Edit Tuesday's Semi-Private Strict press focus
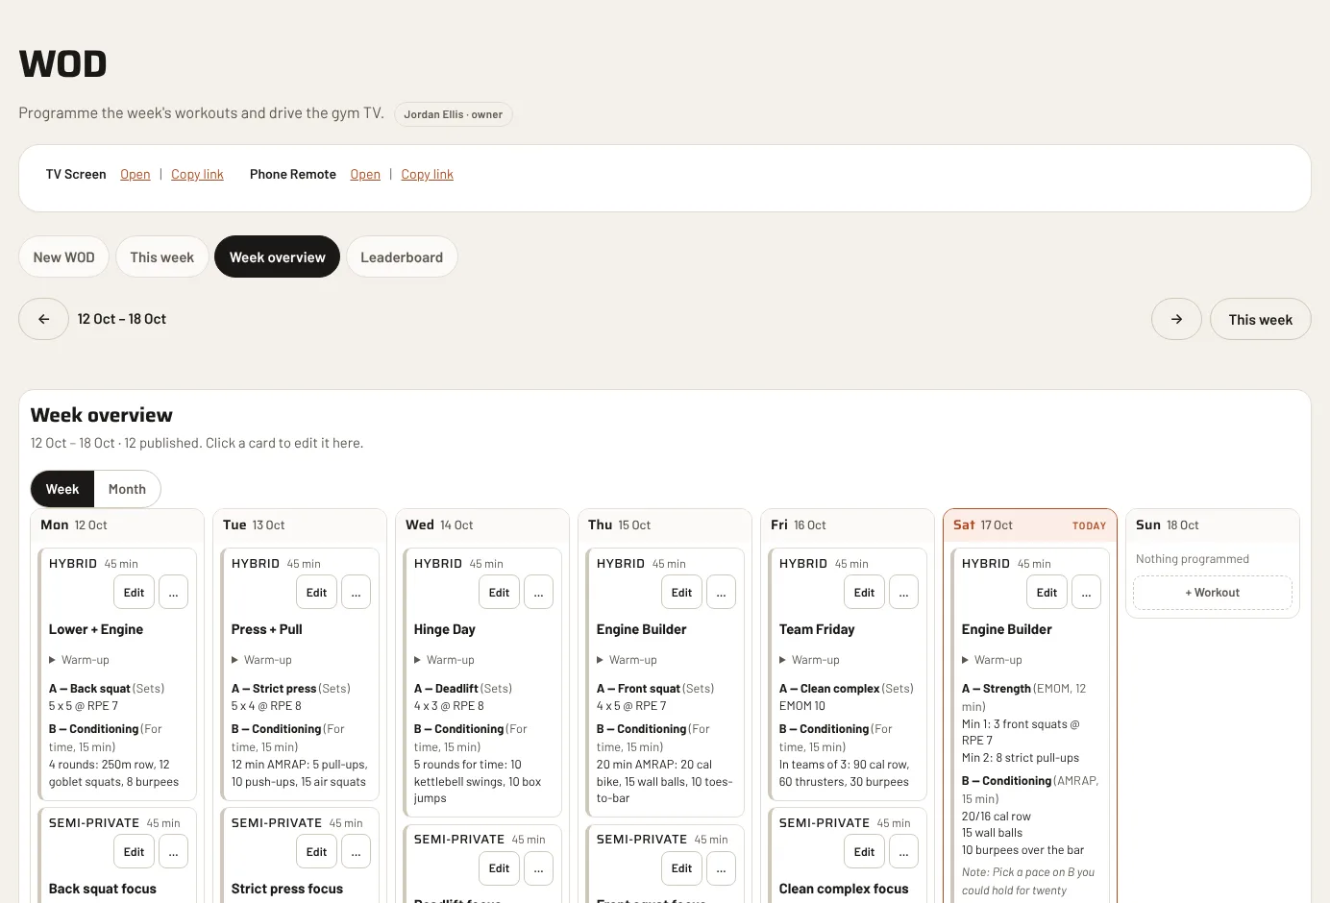Viewport: 1330px width, 903px height. (x=317, y=852)
